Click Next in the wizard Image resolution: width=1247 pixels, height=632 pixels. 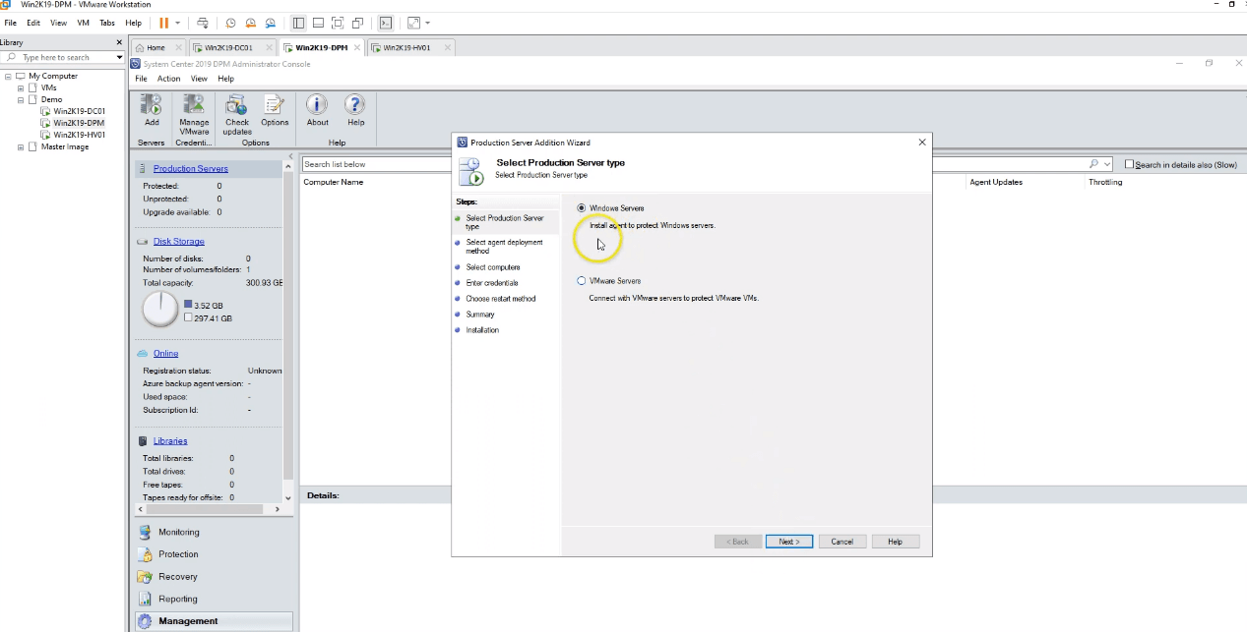[x=789, y=542]
